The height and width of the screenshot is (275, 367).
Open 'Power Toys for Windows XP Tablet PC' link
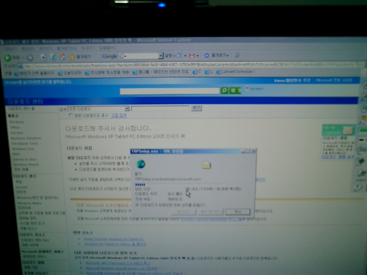pyautogui.click(x=114, y=239)
